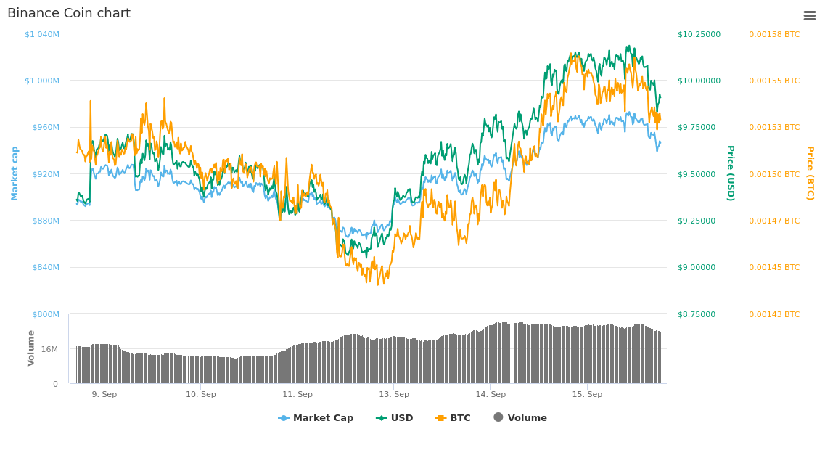Click the 15. Sep date label
Viewport: 825px width, 450px height.
click(587, 394)
